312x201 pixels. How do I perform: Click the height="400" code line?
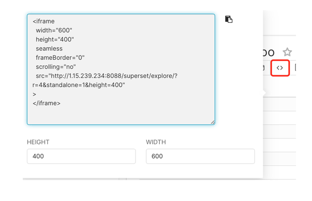click(x=55, y=39)
